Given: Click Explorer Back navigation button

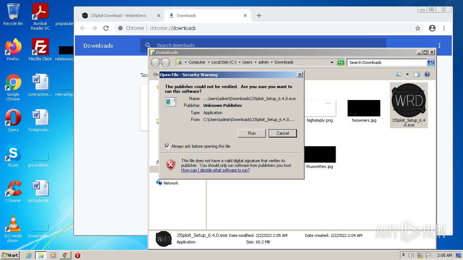Looking at the screenshot, I should point(155,62).
